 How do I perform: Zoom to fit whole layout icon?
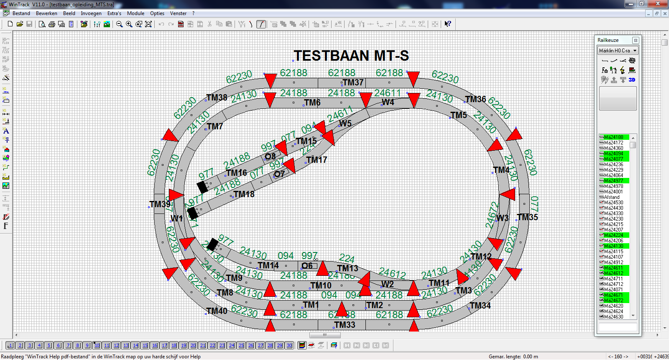148,24
